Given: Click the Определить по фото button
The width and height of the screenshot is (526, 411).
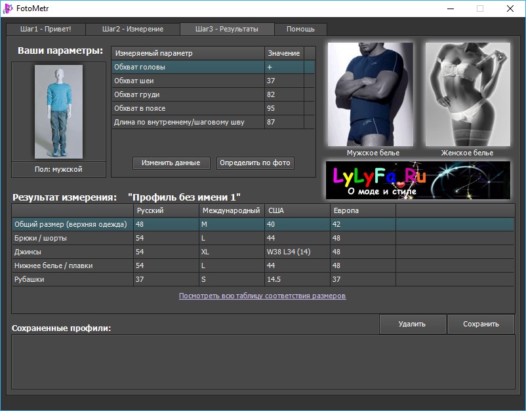Looking at the screenshot, I should (255, 163).
